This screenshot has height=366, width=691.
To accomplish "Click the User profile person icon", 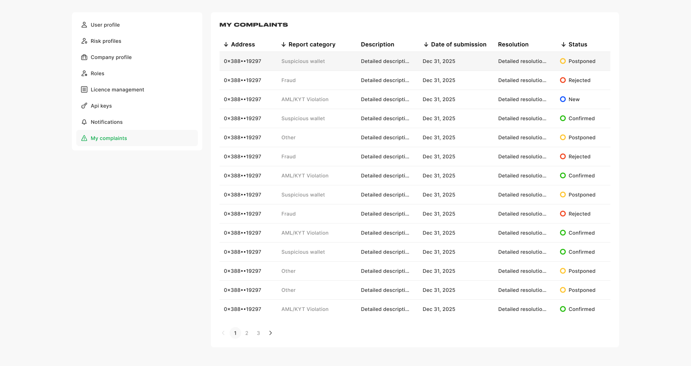I will [84, 25].
